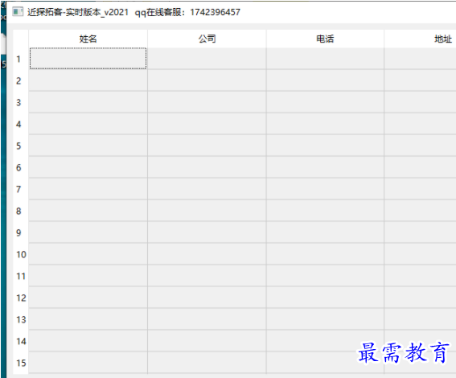Click the window title 近探拓客-实时版本_v2021
This screenshot has width=456, height=378.
[x=78, y=12]
